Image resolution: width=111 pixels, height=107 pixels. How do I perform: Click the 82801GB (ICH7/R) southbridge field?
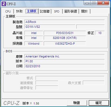[65, 38]
